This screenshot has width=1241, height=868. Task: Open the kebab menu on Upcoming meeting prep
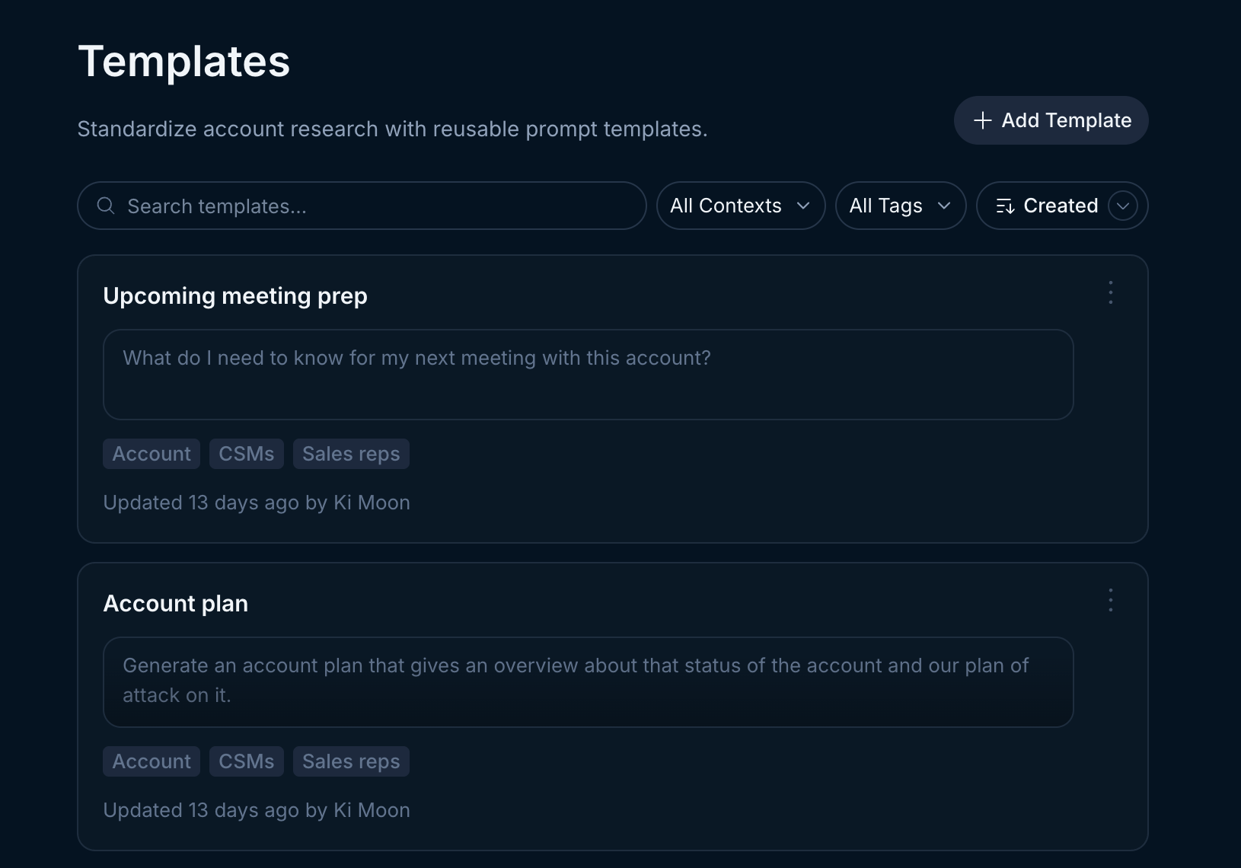[1110, 292]
